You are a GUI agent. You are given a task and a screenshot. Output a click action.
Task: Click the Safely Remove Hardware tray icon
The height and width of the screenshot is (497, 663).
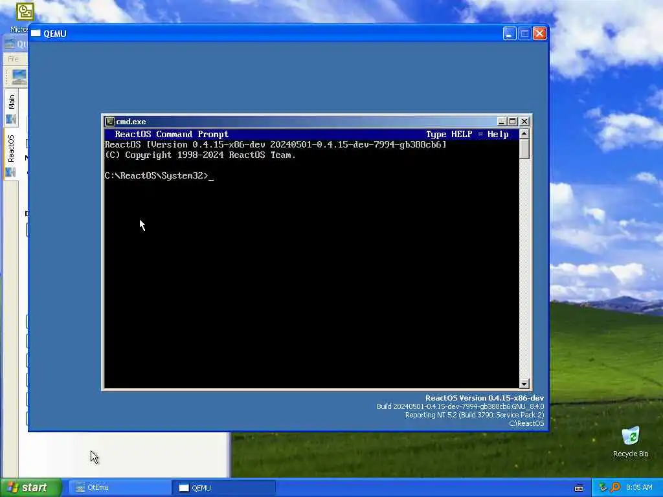point(603,487)
